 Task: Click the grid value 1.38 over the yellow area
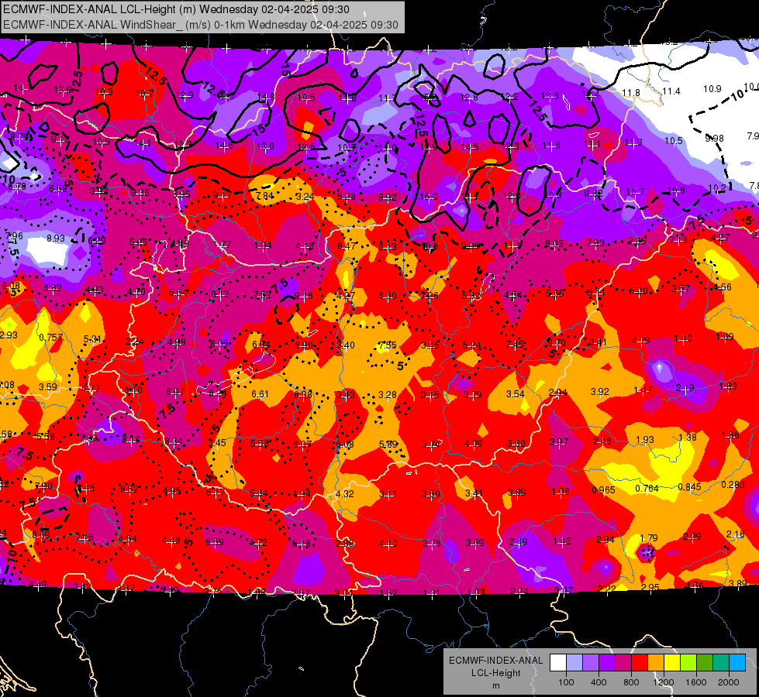(688, 438)
